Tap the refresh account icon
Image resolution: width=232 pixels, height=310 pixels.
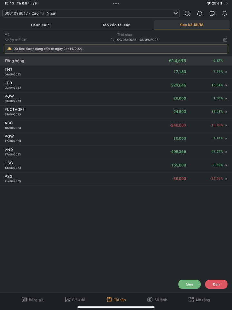click(x=187, y=13)
